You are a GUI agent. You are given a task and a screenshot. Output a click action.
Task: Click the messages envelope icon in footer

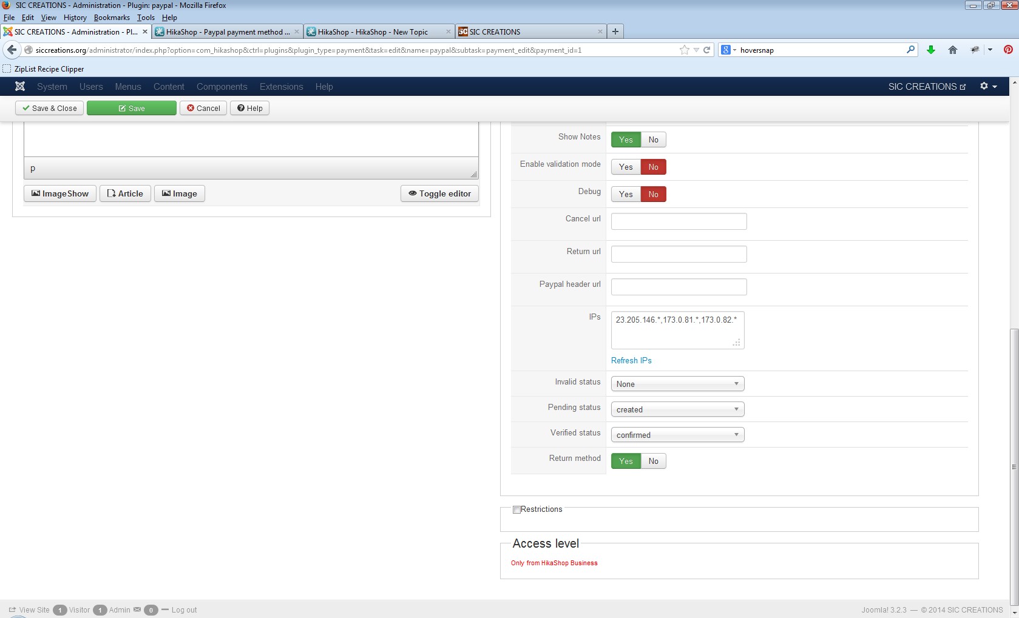pyautogui.click(x=137, y=610)
